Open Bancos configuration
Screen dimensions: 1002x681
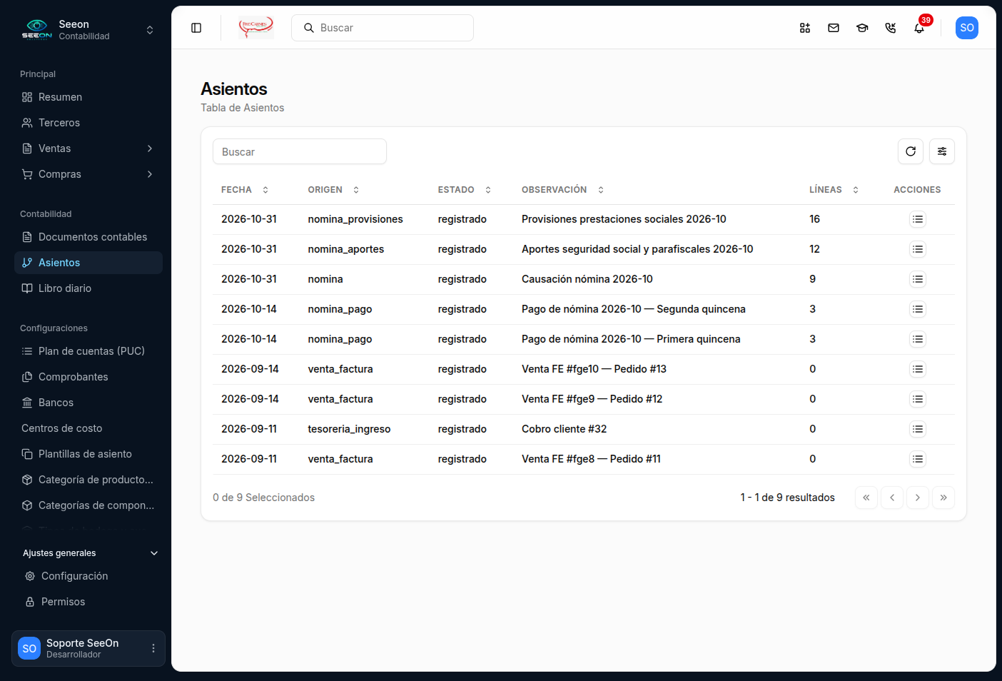(x=88, y=403)
